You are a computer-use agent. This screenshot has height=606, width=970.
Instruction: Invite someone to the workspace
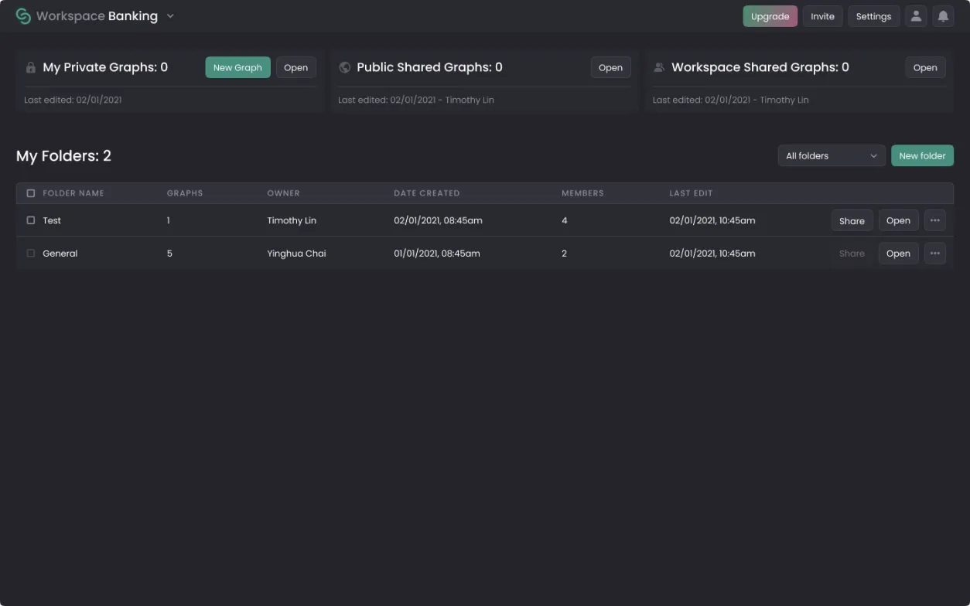pyautogui.click(x=822, y=15)
